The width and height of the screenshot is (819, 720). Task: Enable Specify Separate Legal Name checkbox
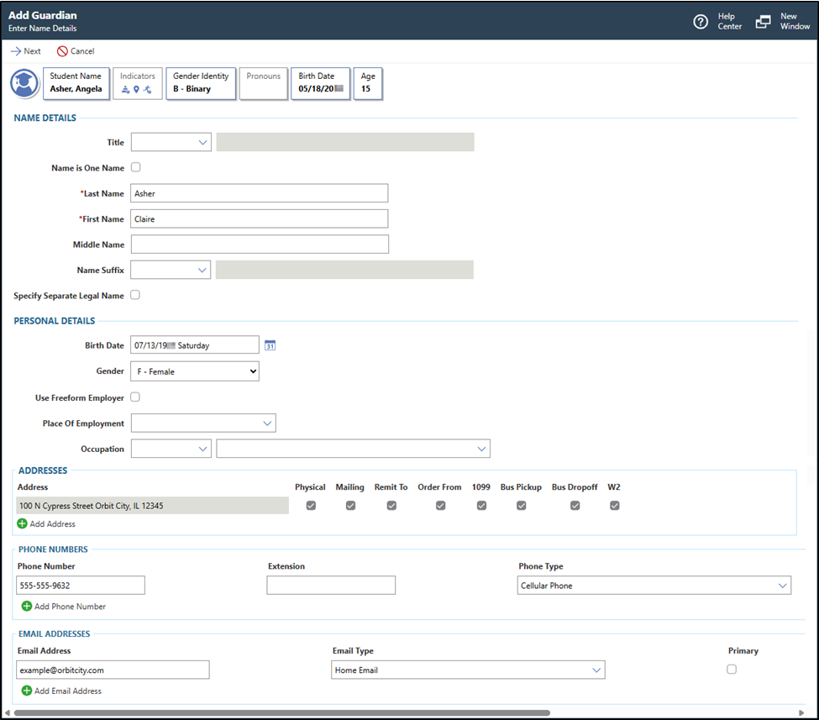point(136,296)
